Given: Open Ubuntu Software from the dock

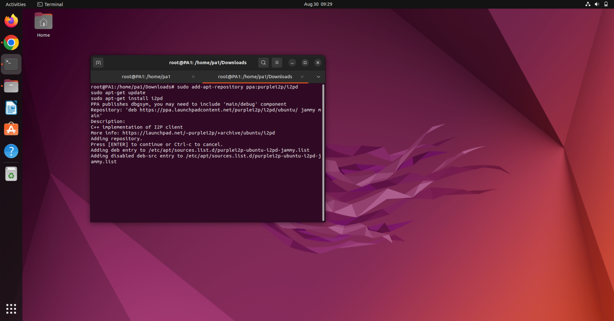Looking at the screenshot, I should pos(11,129).
